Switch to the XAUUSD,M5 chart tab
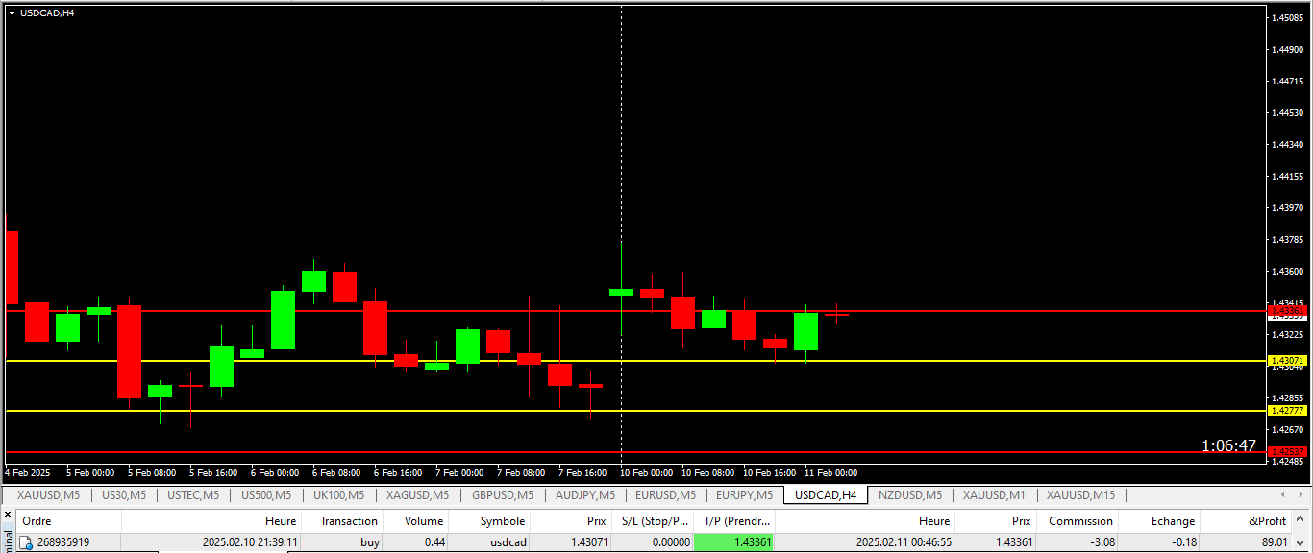Viewport: 1313px width, 553px height. [47, 495]
